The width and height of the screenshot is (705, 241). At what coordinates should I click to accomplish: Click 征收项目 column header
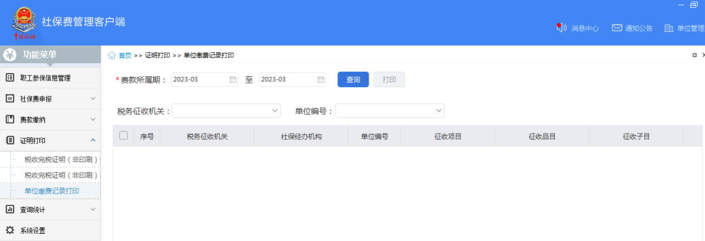[448, 136]
